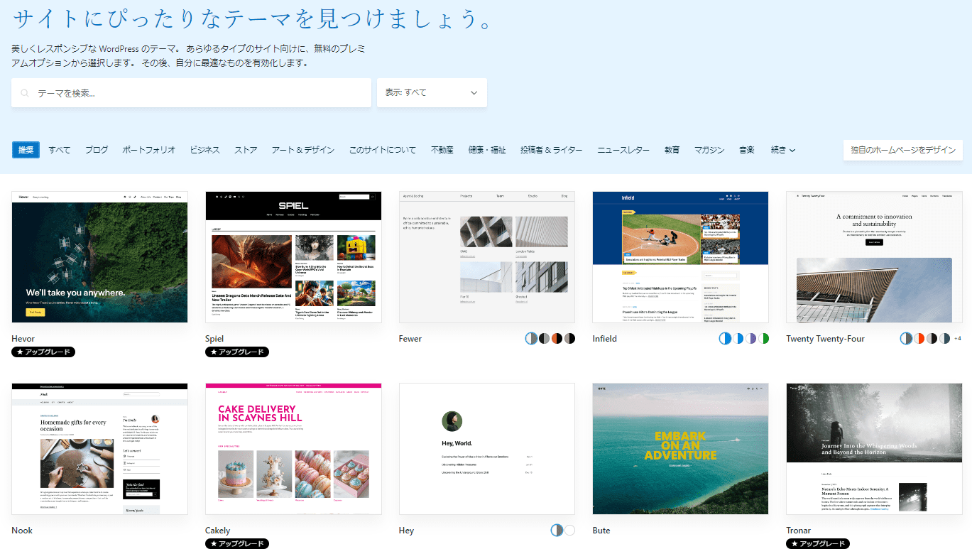972x554 pixels.
Task: Show the +4 more styles for Twenty Twenty-Four
Action: [957, 339]
